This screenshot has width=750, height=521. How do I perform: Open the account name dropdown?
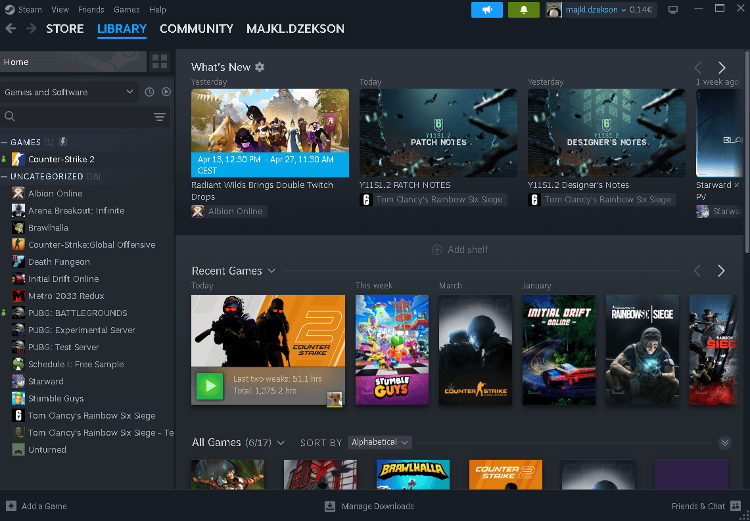click(596, 10)
